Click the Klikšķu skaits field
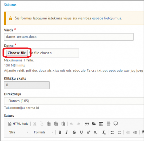 (27, 85)
